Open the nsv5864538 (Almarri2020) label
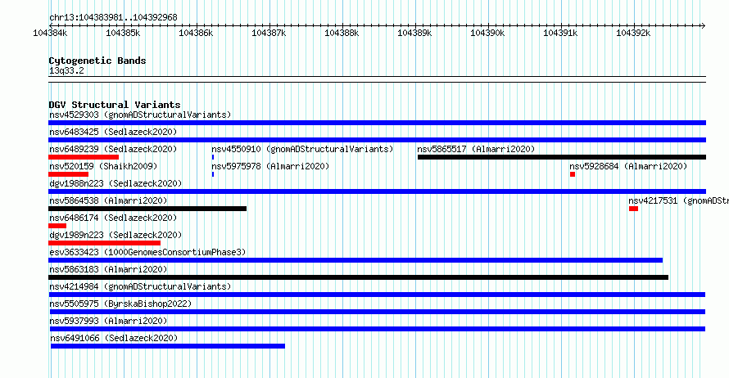This screenshot has width=729, height=378. point(108,200)
